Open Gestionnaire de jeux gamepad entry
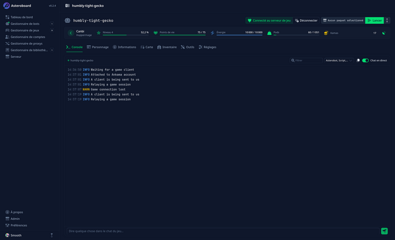The image size is (395, 240). (x=30, y=30)
